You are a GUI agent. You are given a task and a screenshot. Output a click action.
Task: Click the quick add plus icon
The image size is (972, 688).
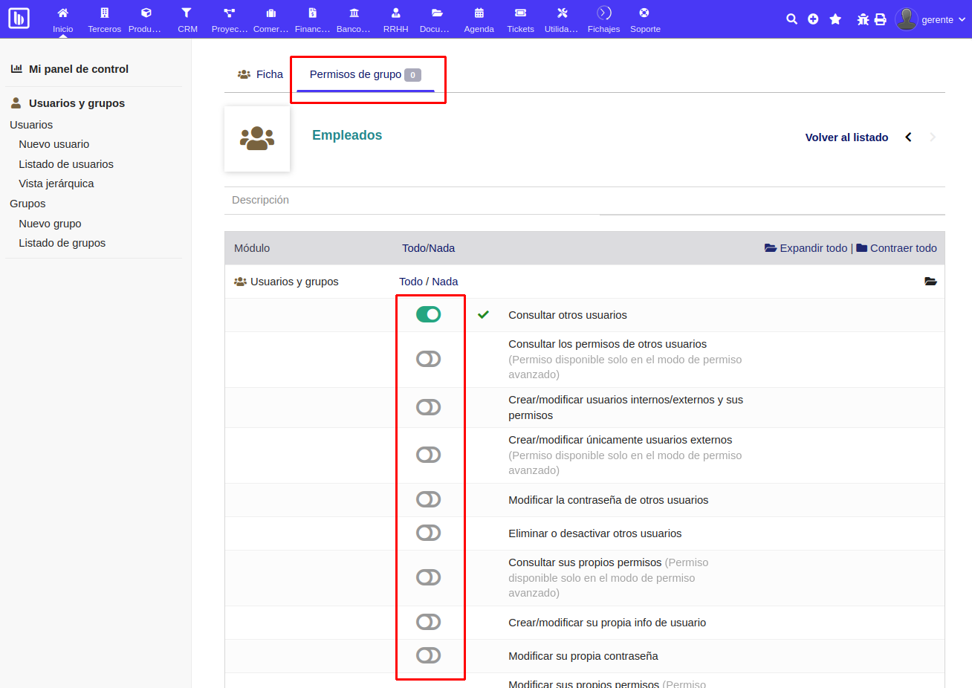pos(813,19)
